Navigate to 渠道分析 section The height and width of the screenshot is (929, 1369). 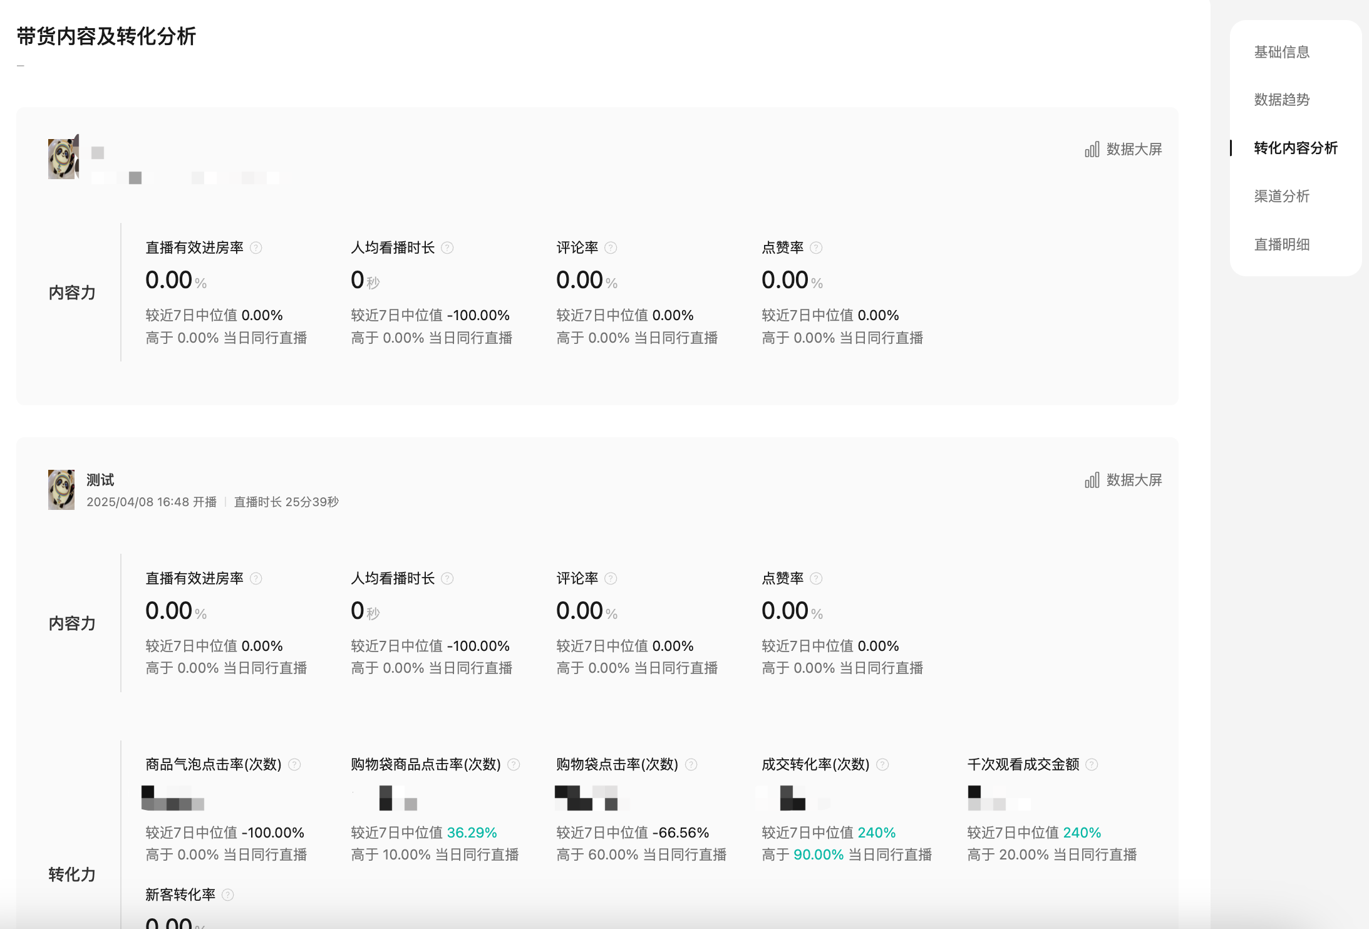pos(1281,197)
